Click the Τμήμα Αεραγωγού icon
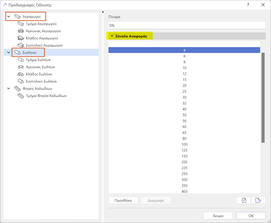The width and height of the screenshot is (271, 223). point(21,24)
